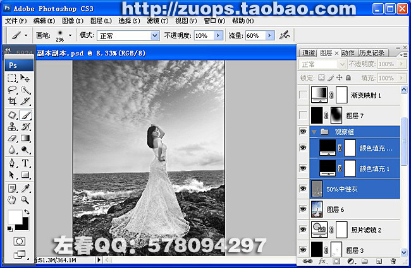Select the Lasso tool
Screen dimensions: 411x268
[x=12, y=90]
